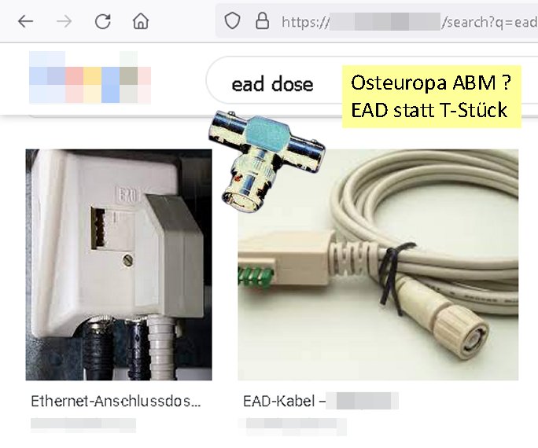Open the coiled EAD cable thumbnail
This screenshot has width=538, height=448.
pyautogui.click(x=378, y=265)
